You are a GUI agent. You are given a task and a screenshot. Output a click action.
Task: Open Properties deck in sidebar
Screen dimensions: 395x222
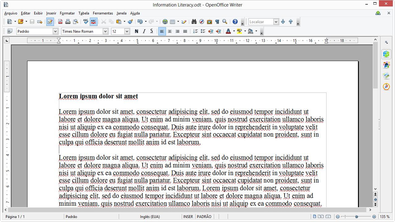(386, 54)
